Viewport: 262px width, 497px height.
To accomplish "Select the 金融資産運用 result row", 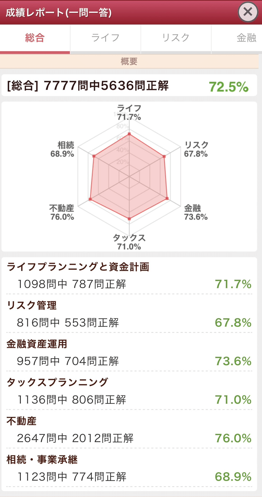I will 129,352.
